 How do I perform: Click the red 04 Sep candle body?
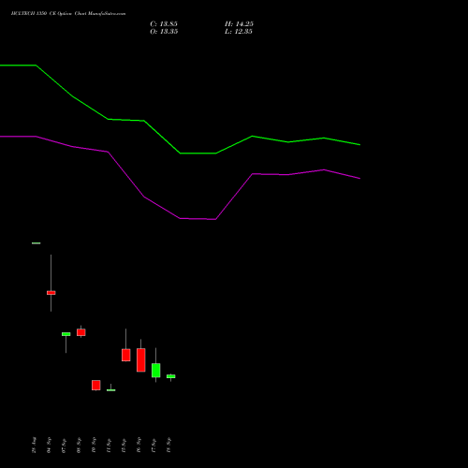(x=51, y=293)
